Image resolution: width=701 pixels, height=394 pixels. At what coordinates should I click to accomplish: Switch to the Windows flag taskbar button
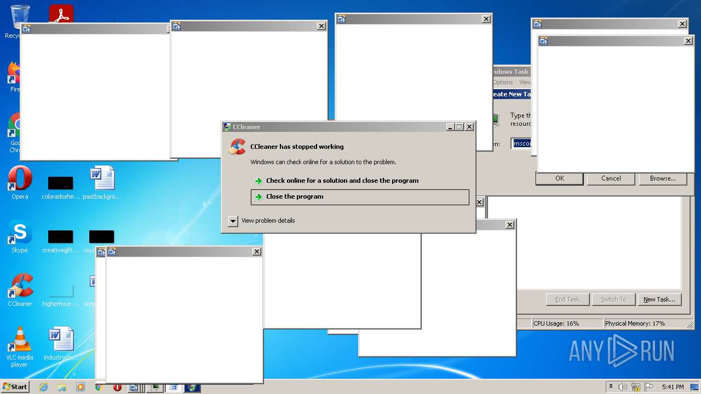point(192,387)
